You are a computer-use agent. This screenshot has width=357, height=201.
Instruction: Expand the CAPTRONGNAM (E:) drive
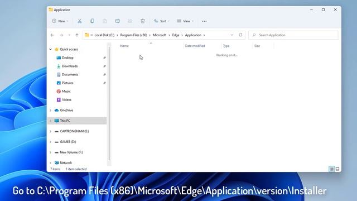[x=51, y=131]
